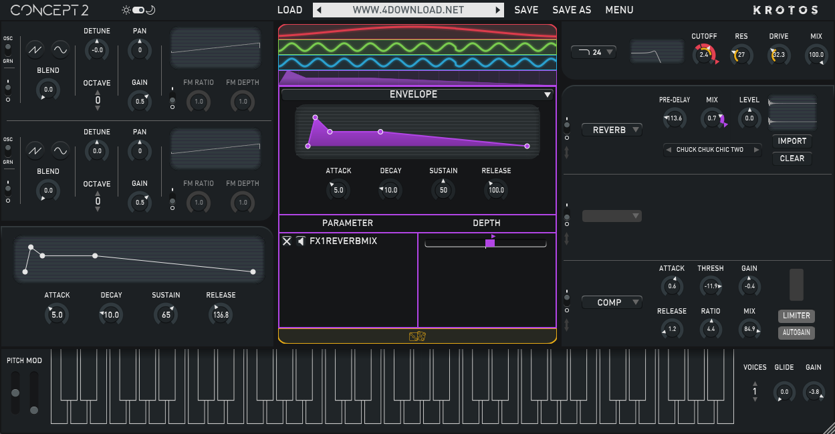This screenshot has width=835, height=434.
Task: Click reorder arrows under compressor effect slot
Action: pos(568,325)
